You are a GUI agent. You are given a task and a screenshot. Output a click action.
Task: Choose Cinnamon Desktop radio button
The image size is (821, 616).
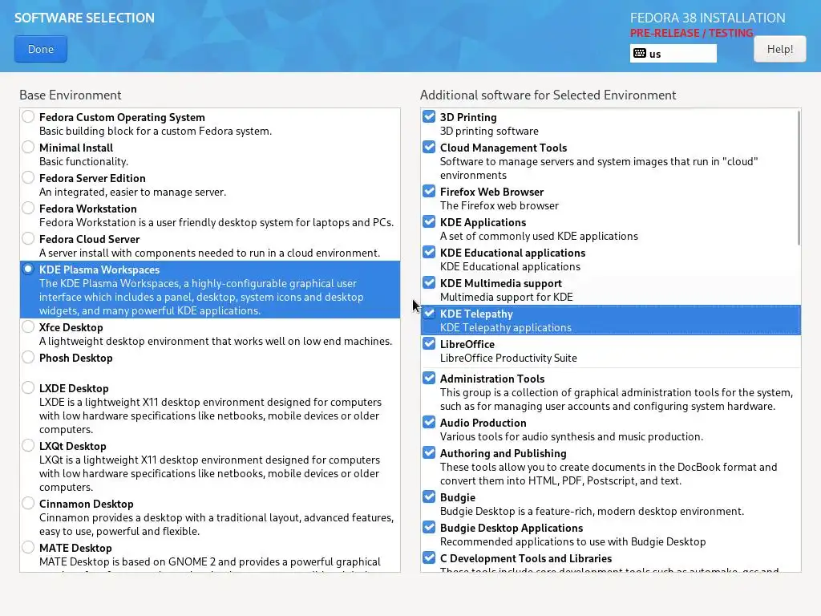point(28,504)
